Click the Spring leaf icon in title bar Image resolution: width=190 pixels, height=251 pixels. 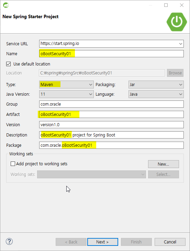[6, 5]
